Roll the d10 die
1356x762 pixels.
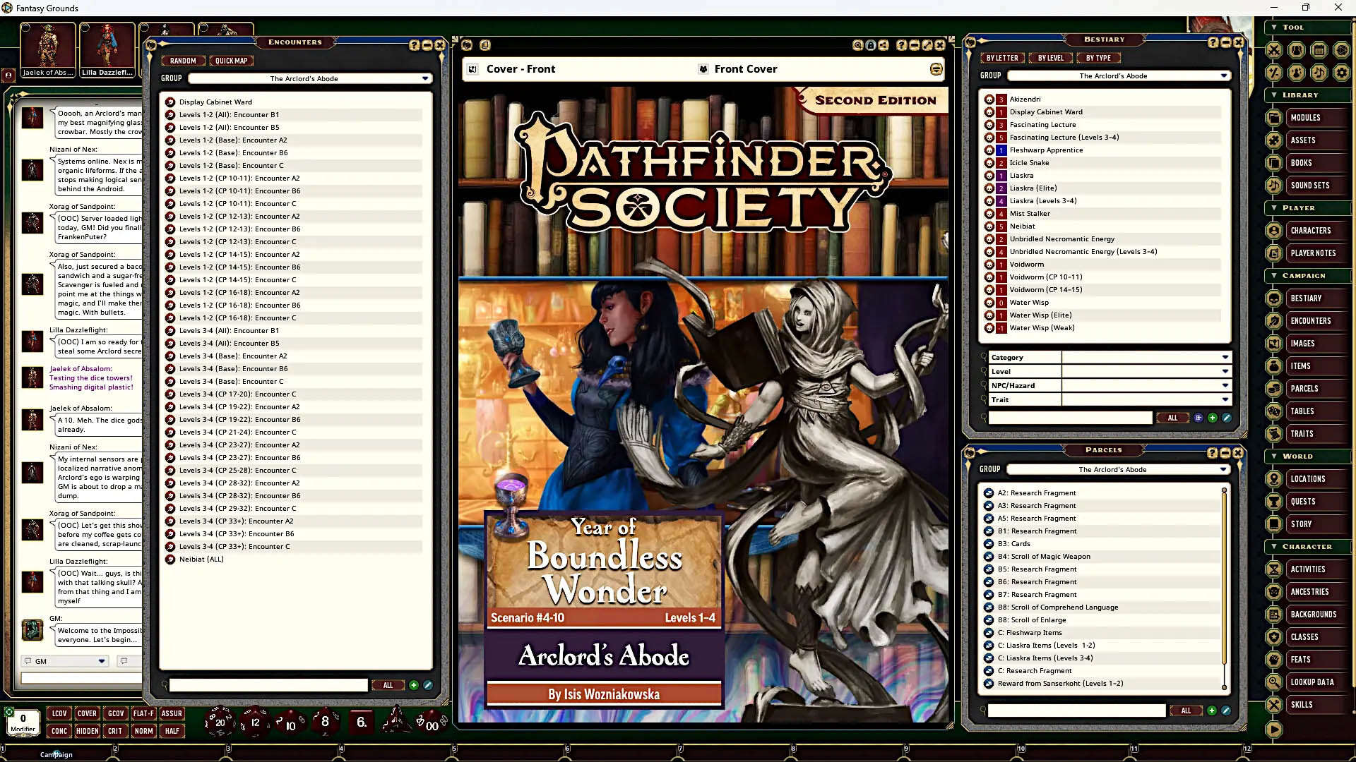click(290, 723)
